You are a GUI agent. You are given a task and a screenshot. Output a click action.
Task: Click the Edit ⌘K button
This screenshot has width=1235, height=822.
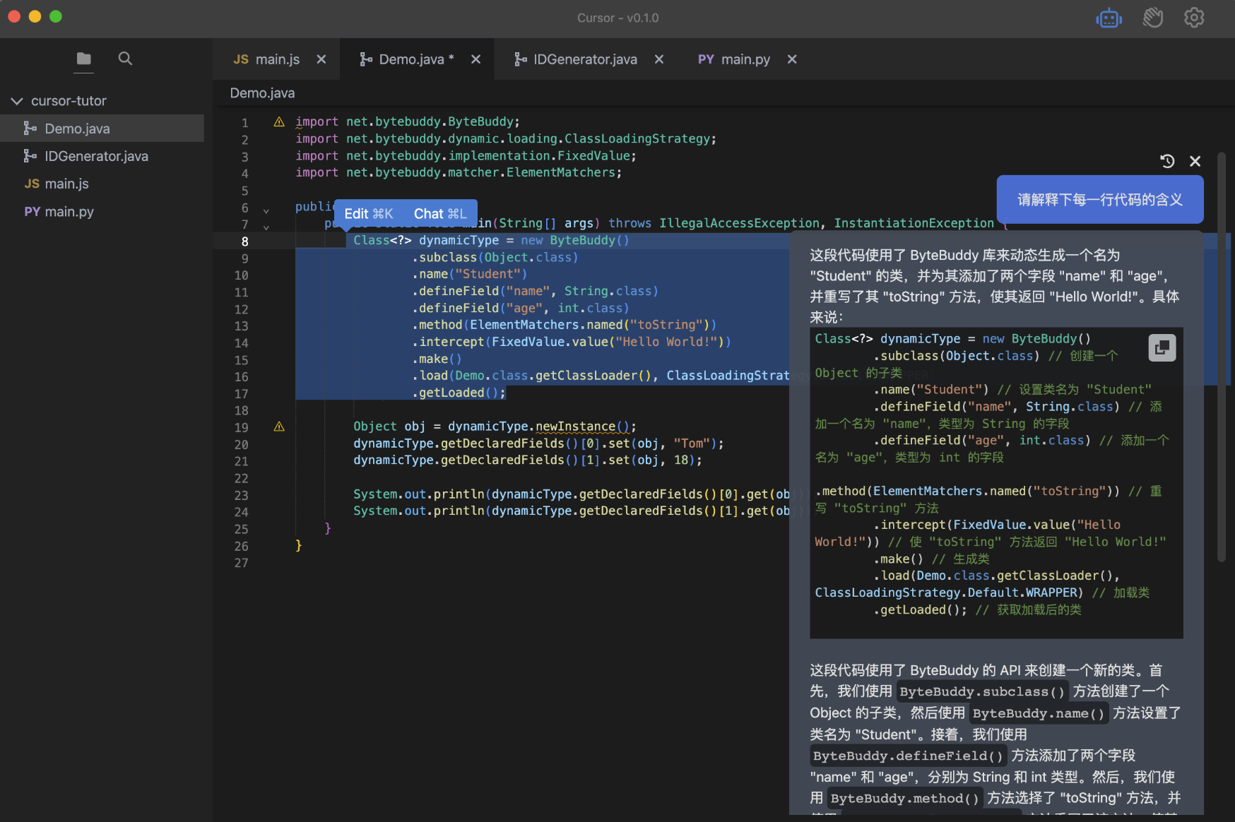coord(368,214)
